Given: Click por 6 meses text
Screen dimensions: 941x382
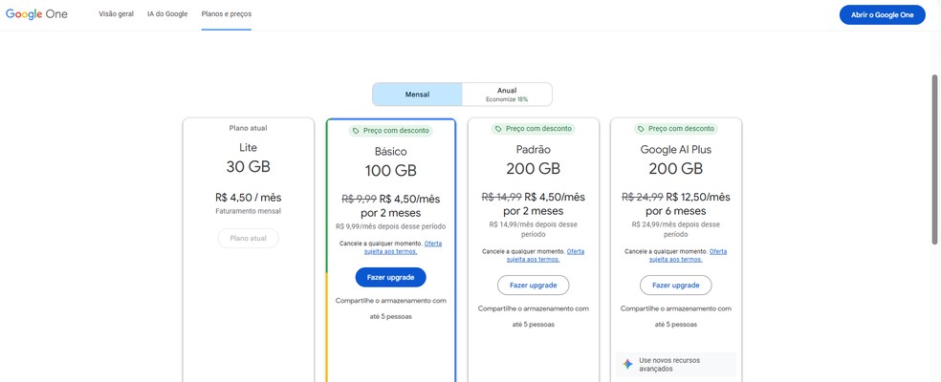Looking at the screenshot, I should click(x=676, y=212).
